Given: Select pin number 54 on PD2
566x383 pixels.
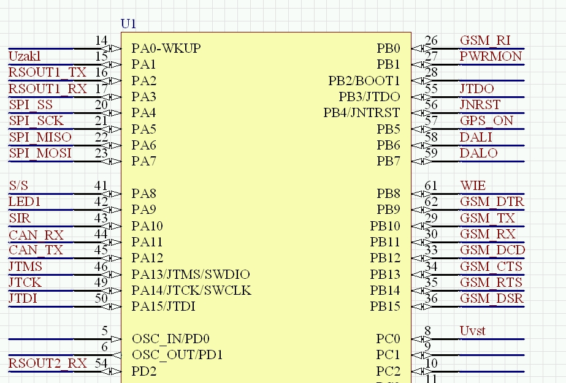Looking at the screenshot, I should [x=101, y=363].
